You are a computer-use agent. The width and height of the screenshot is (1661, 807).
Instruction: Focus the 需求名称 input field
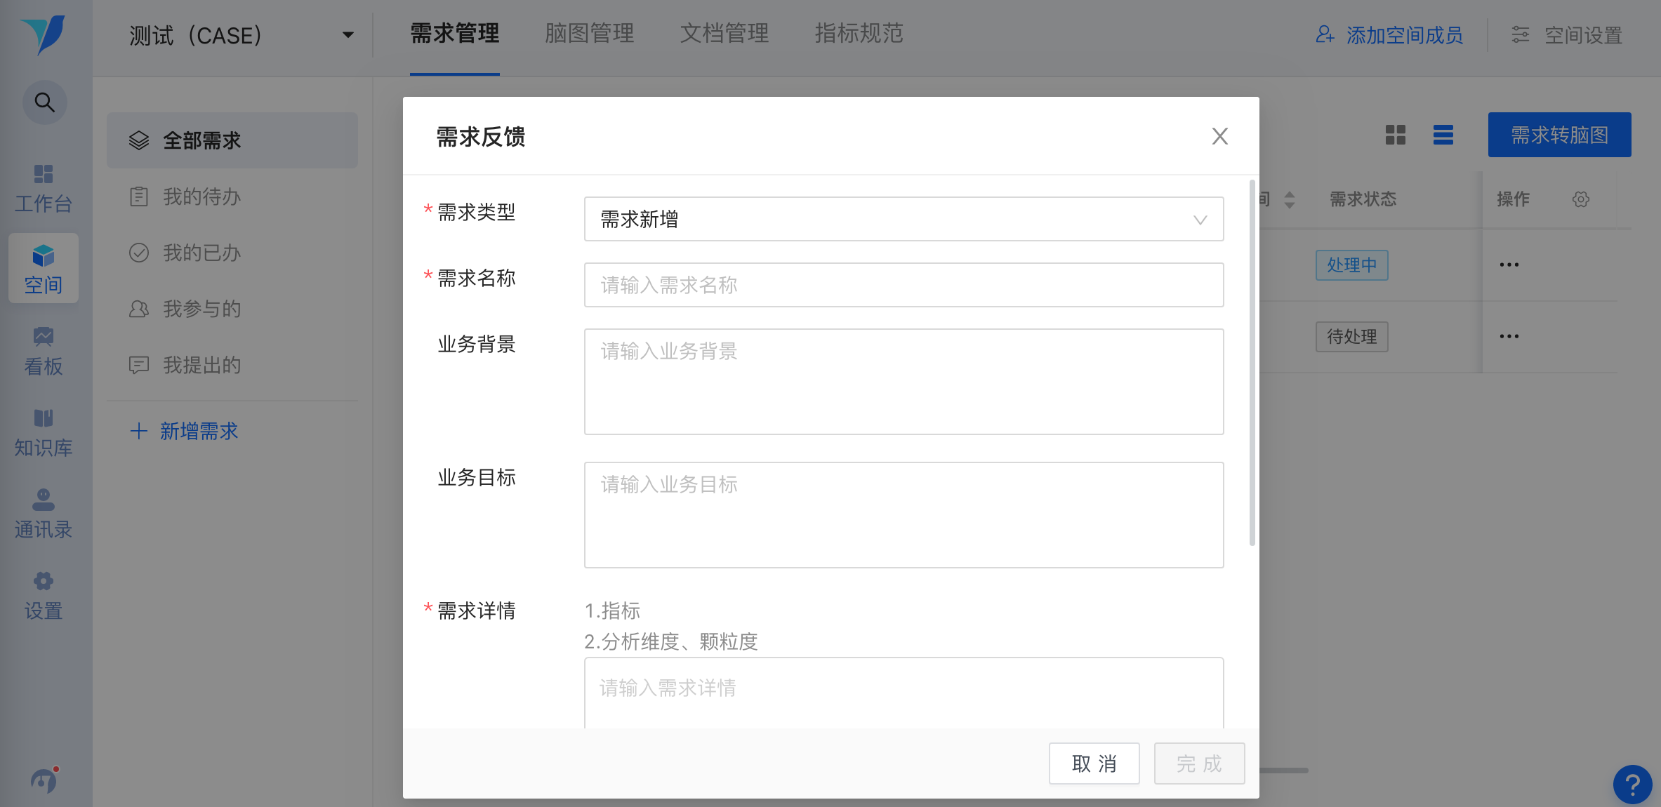pos(904,285)
